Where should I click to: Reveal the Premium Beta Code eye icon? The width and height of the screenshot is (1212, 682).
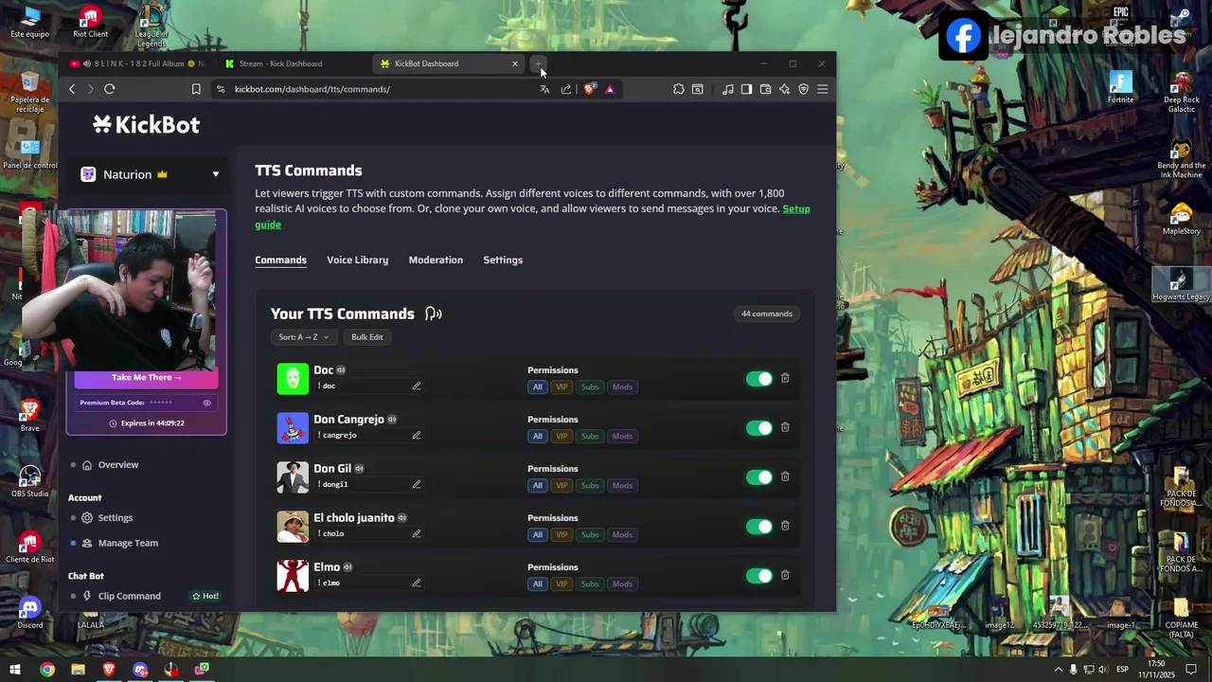(206, 403)
